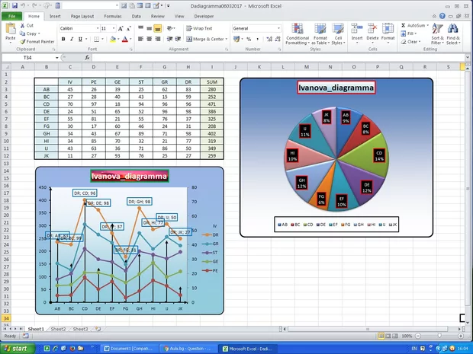Viewport: 473px width, 354px height.
Task: Click the Excel Help question mark icon
Action: point(442,16)
